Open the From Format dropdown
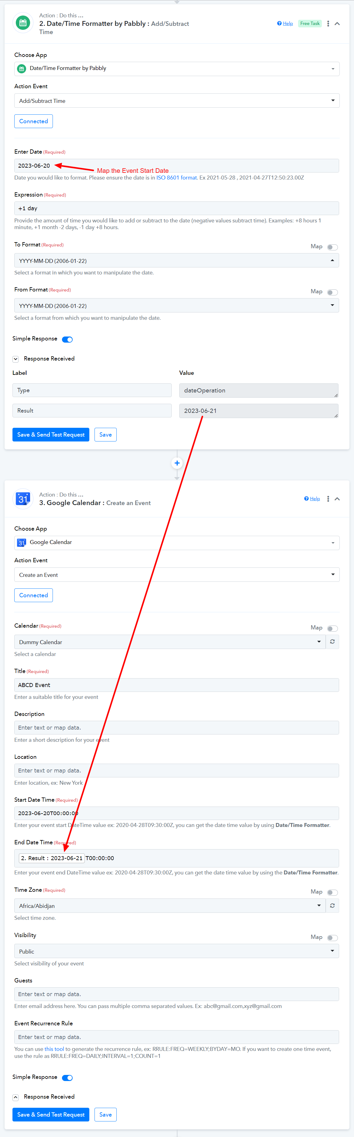 coord(177,305)
